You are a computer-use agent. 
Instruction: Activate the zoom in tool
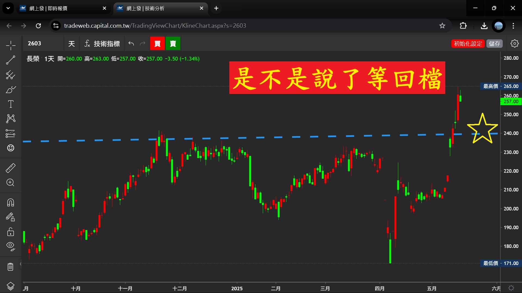[x=11, y=182]
